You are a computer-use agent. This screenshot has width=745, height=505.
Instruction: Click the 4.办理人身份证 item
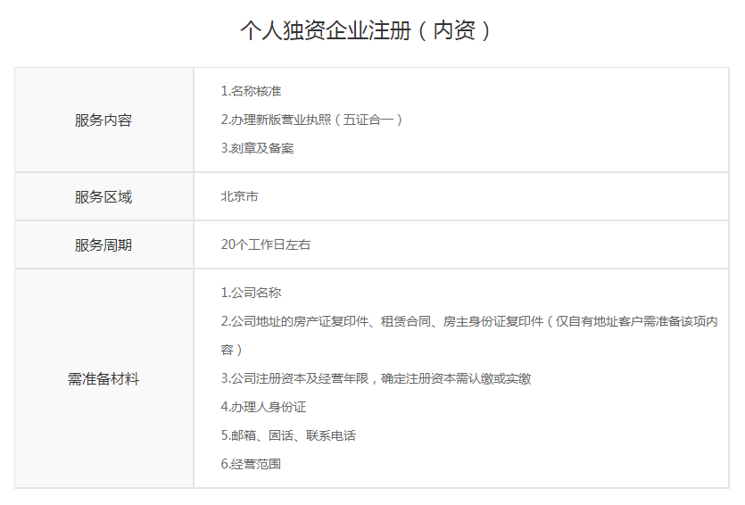tap(264, 407)
